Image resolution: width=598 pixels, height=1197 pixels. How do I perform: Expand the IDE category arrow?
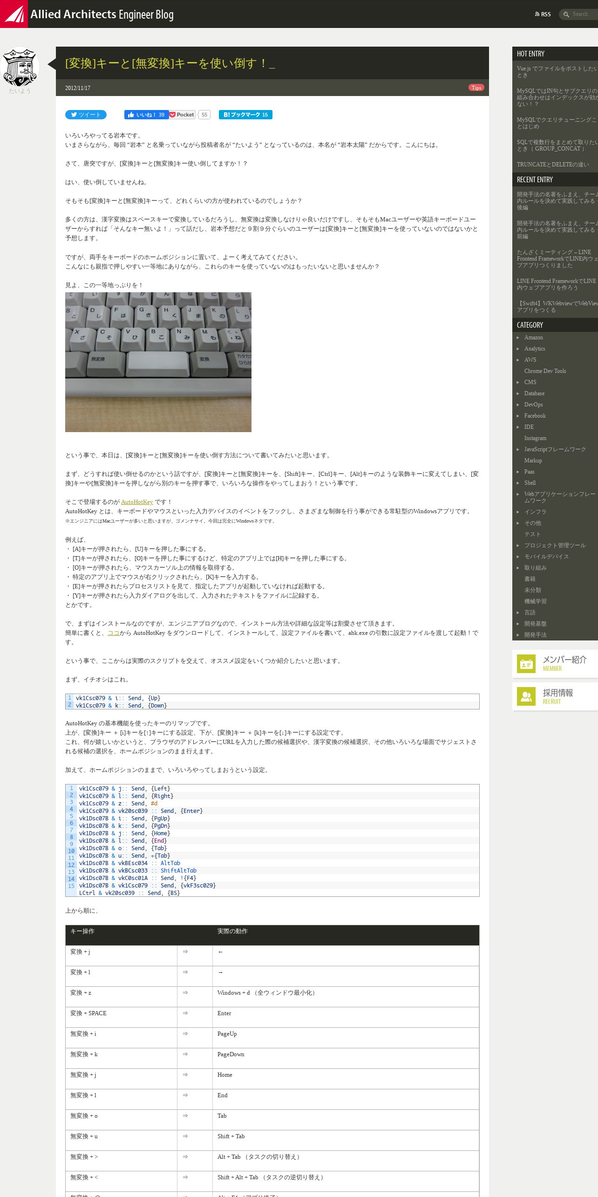[x=518, y=427]
